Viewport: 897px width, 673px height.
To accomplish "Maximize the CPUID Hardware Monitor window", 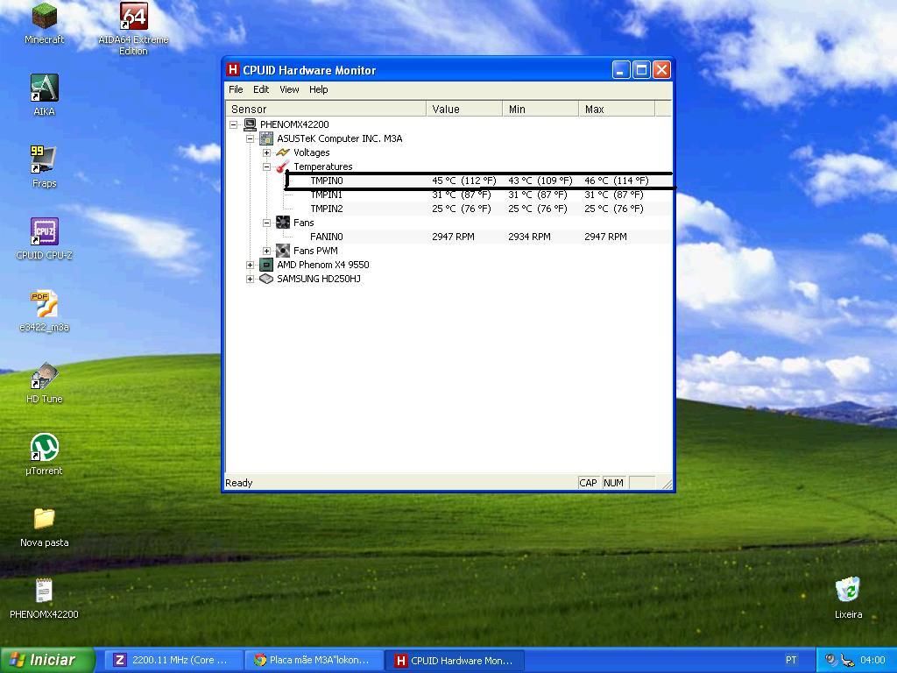I will point(641,70).
